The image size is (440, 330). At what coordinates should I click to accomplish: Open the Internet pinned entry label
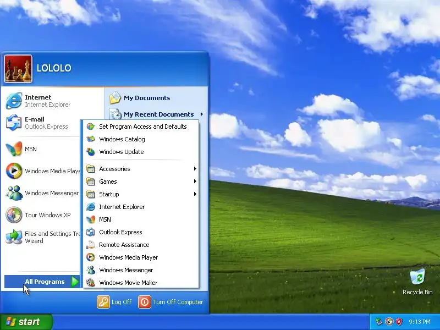[x=38, y=97]
